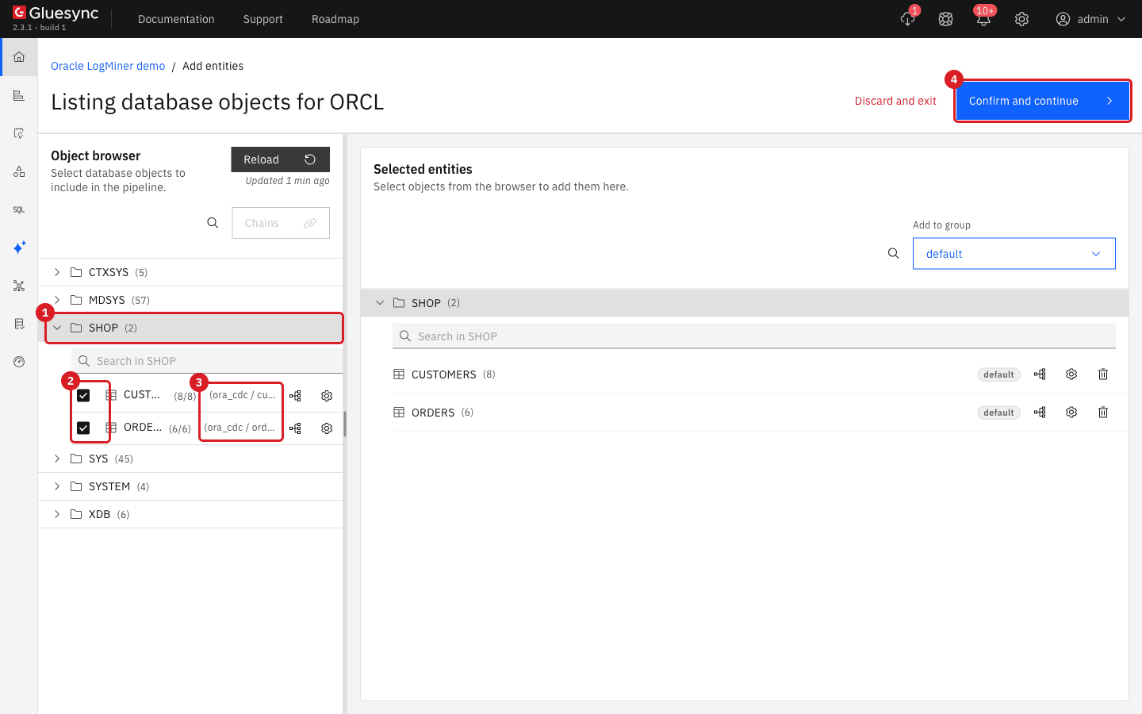Click Discard and exit link
The height and width of the screenshot is (714, 1142).
[895, 101]
